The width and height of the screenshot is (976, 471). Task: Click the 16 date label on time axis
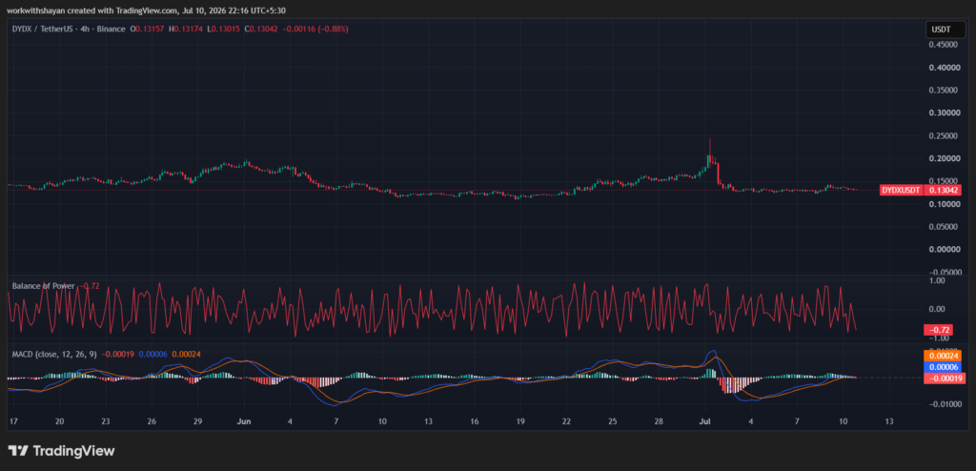pyautogui.click(x=475, y=421)
